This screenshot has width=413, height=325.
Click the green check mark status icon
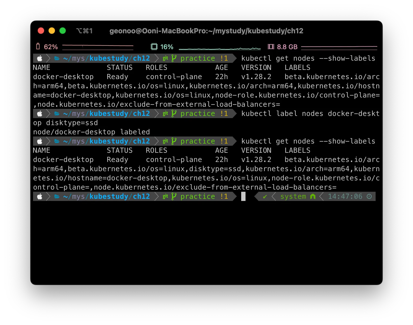click(265, 197)
